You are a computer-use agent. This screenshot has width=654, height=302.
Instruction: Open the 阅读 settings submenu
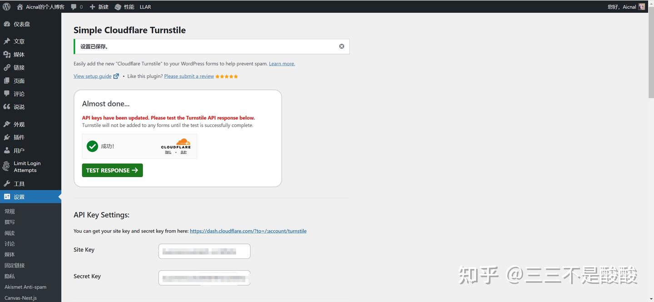click(x=10, y=233)
